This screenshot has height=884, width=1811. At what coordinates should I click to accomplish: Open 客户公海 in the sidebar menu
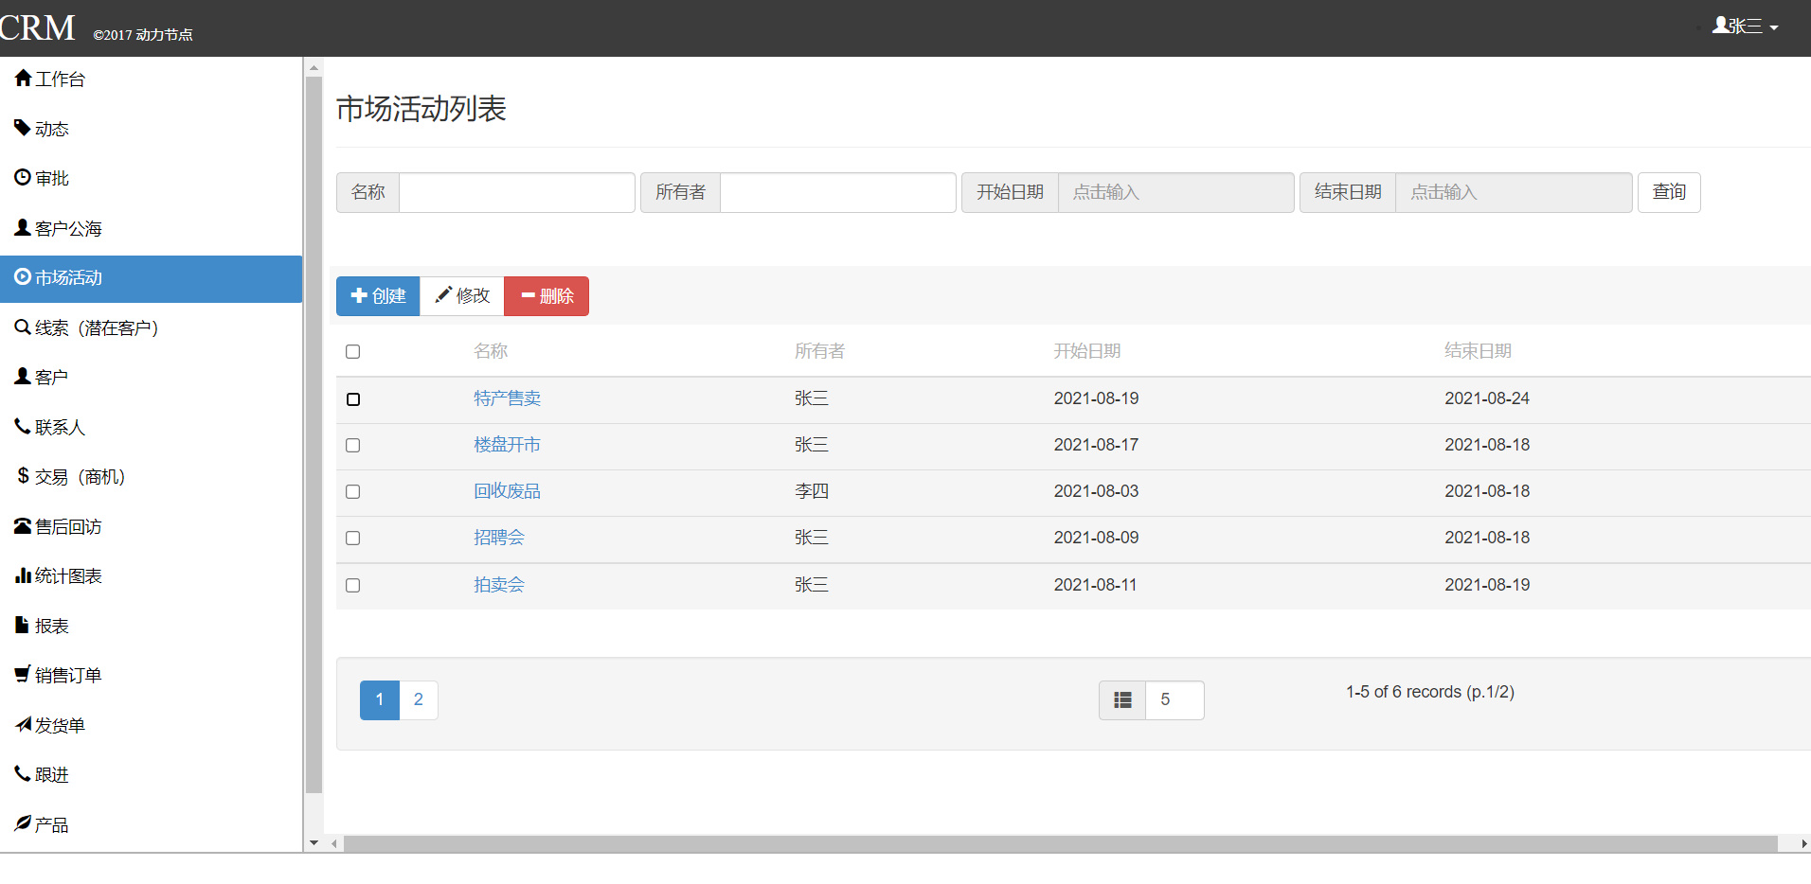pyautogui.click(x=68, y=228)
